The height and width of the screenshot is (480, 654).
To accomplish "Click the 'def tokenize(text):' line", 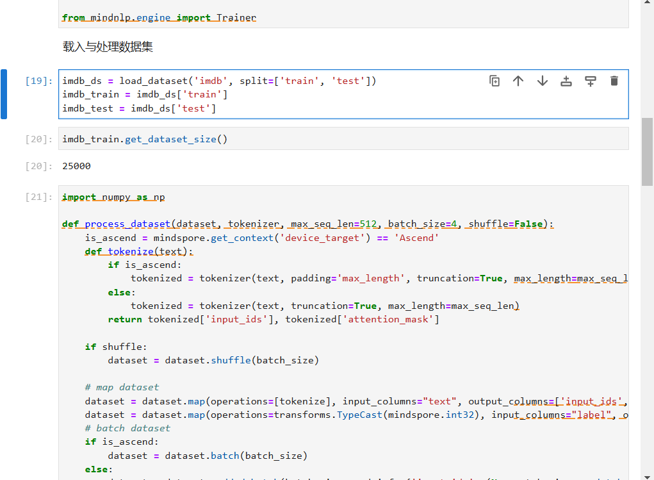I will (139, 252).
